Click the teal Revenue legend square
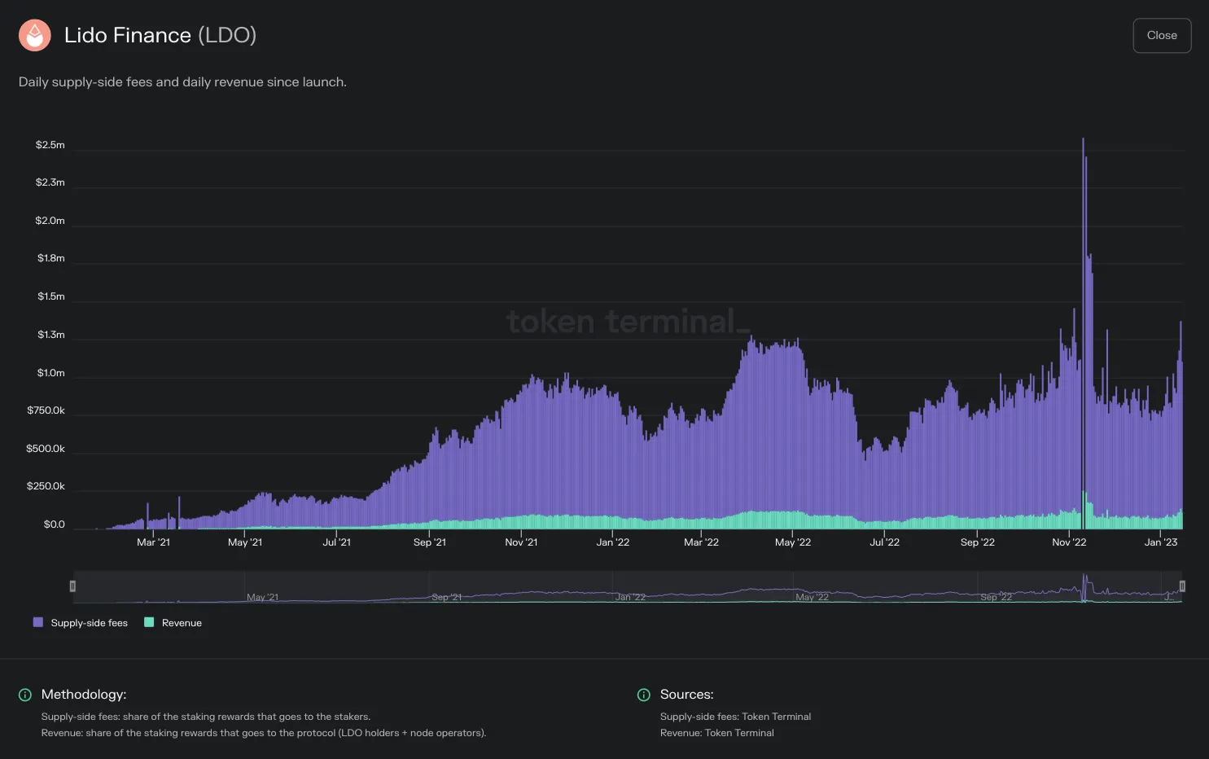Viewport: 1209px width, 759px height. [149, 622]
